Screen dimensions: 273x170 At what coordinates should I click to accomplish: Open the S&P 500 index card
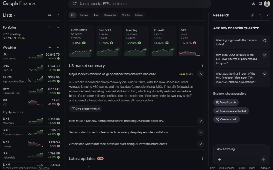[109, 41]
